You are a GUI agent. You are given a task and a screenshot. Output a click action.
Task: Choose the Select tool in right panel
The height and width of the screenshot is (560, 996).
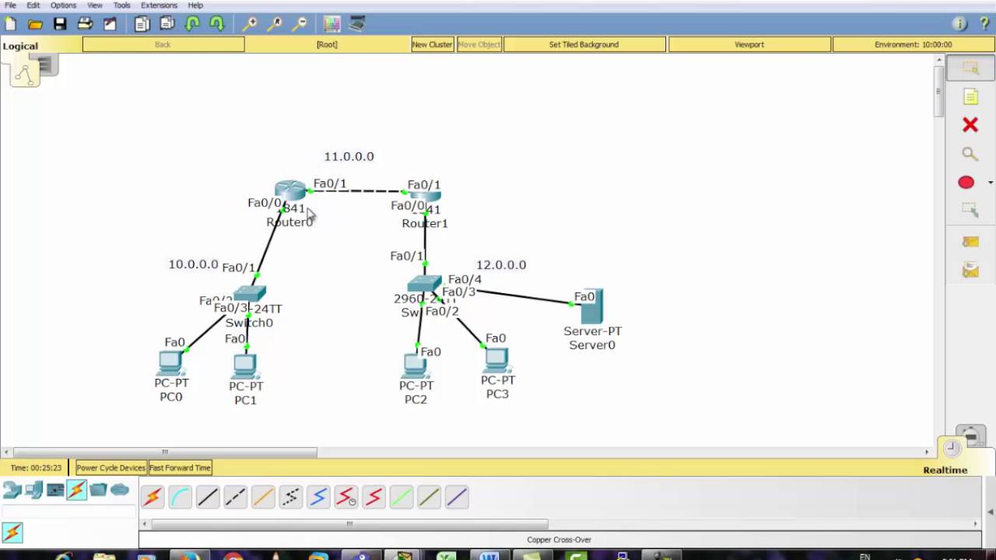pyautogui.click(x=970, y=68)
